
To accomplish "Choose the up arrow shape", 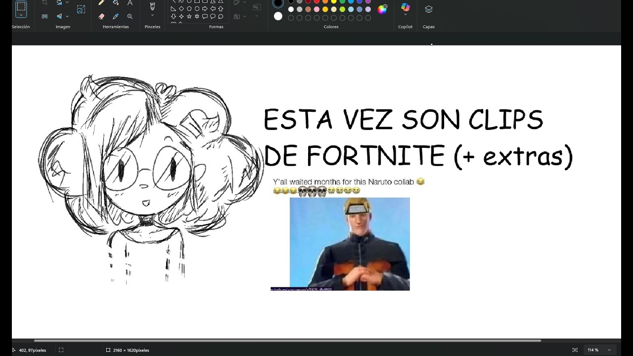I will [x=221, y=9].
